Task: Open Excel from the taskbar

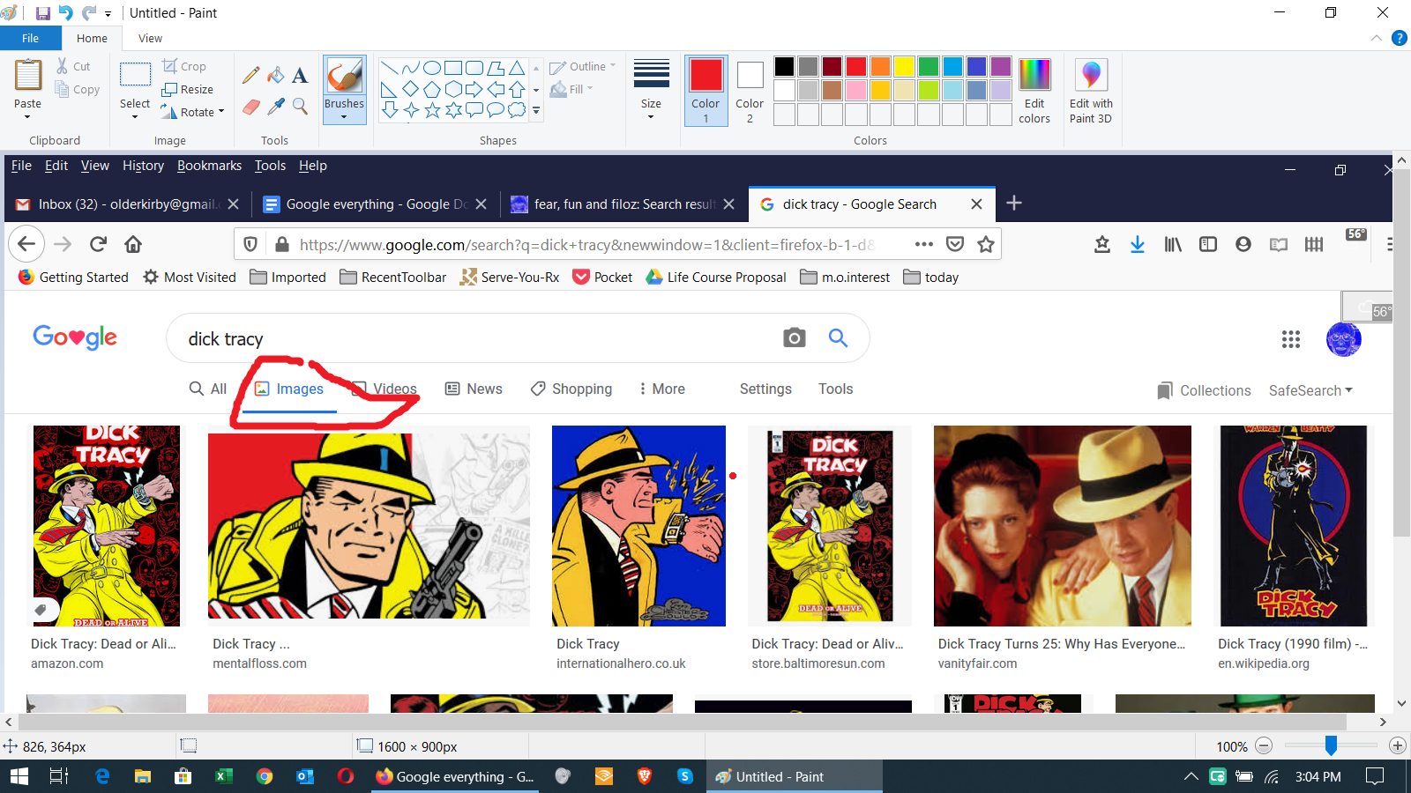Action: [x=224, y=776]
